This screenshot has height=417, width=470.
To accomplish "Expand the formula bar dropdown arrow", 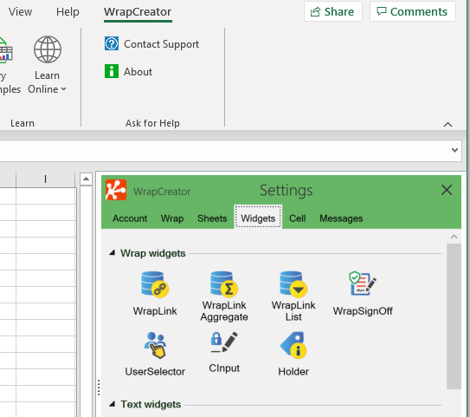I will [x=454, y=150].
